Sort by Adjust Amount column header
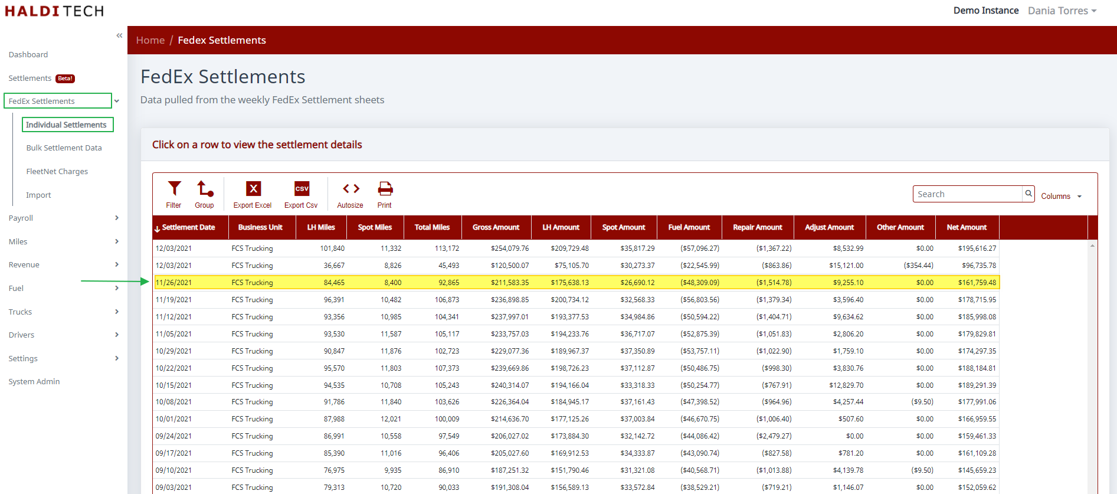This screenshot has width=1117, height=494. 830,227
